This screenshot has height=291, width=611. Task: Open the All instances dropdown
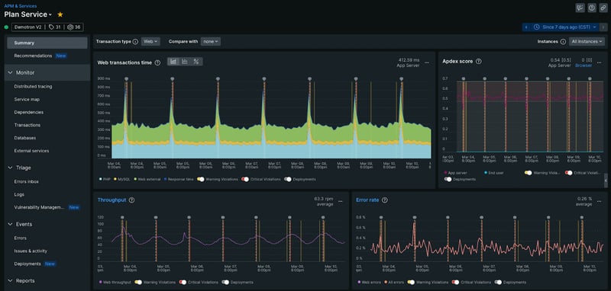pyautogui.click(x=587, y=42)
